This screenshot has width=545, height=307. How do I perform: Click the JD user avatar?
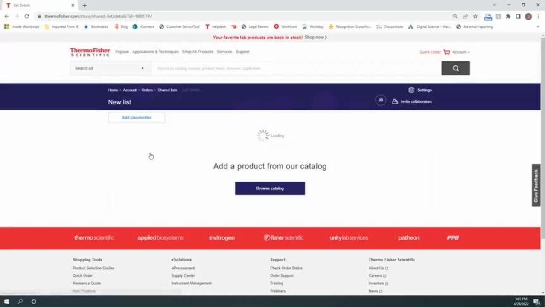380,100
